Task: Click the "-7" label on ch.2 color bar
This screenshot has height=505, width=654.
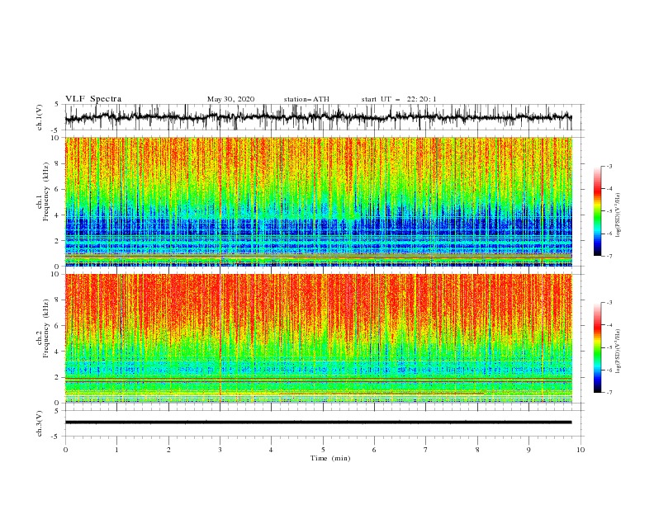Action: coord(609,393)
